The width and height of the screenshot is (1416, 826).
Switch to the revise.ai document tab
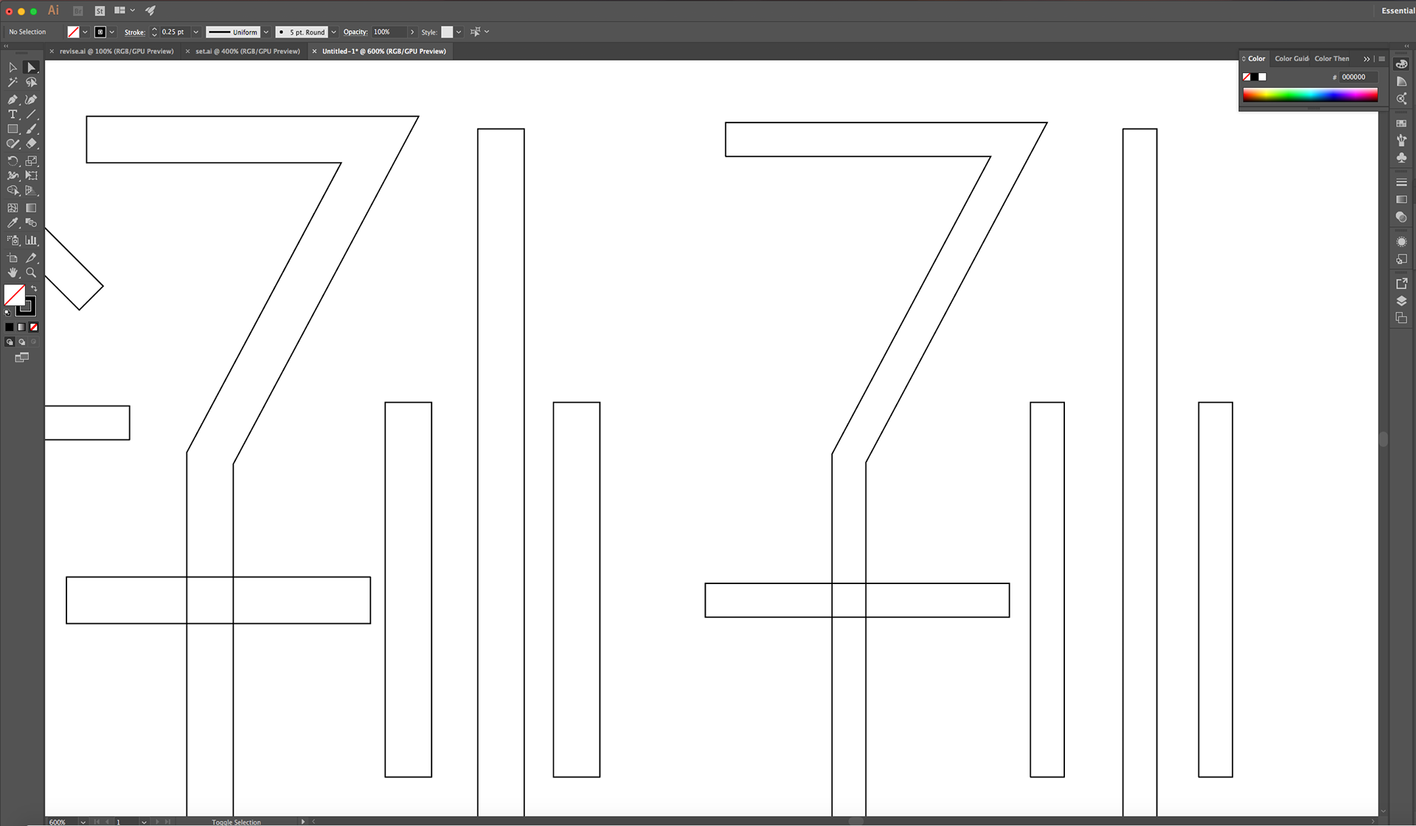117,52
